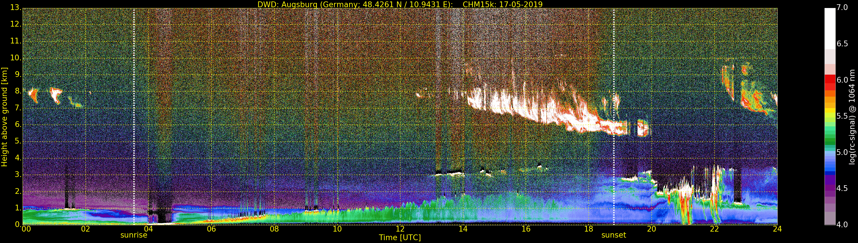This screenshot has height=243, width=858.
Task: Click the DWD Augsburg chart title
Action: click(x=400, y=4)
